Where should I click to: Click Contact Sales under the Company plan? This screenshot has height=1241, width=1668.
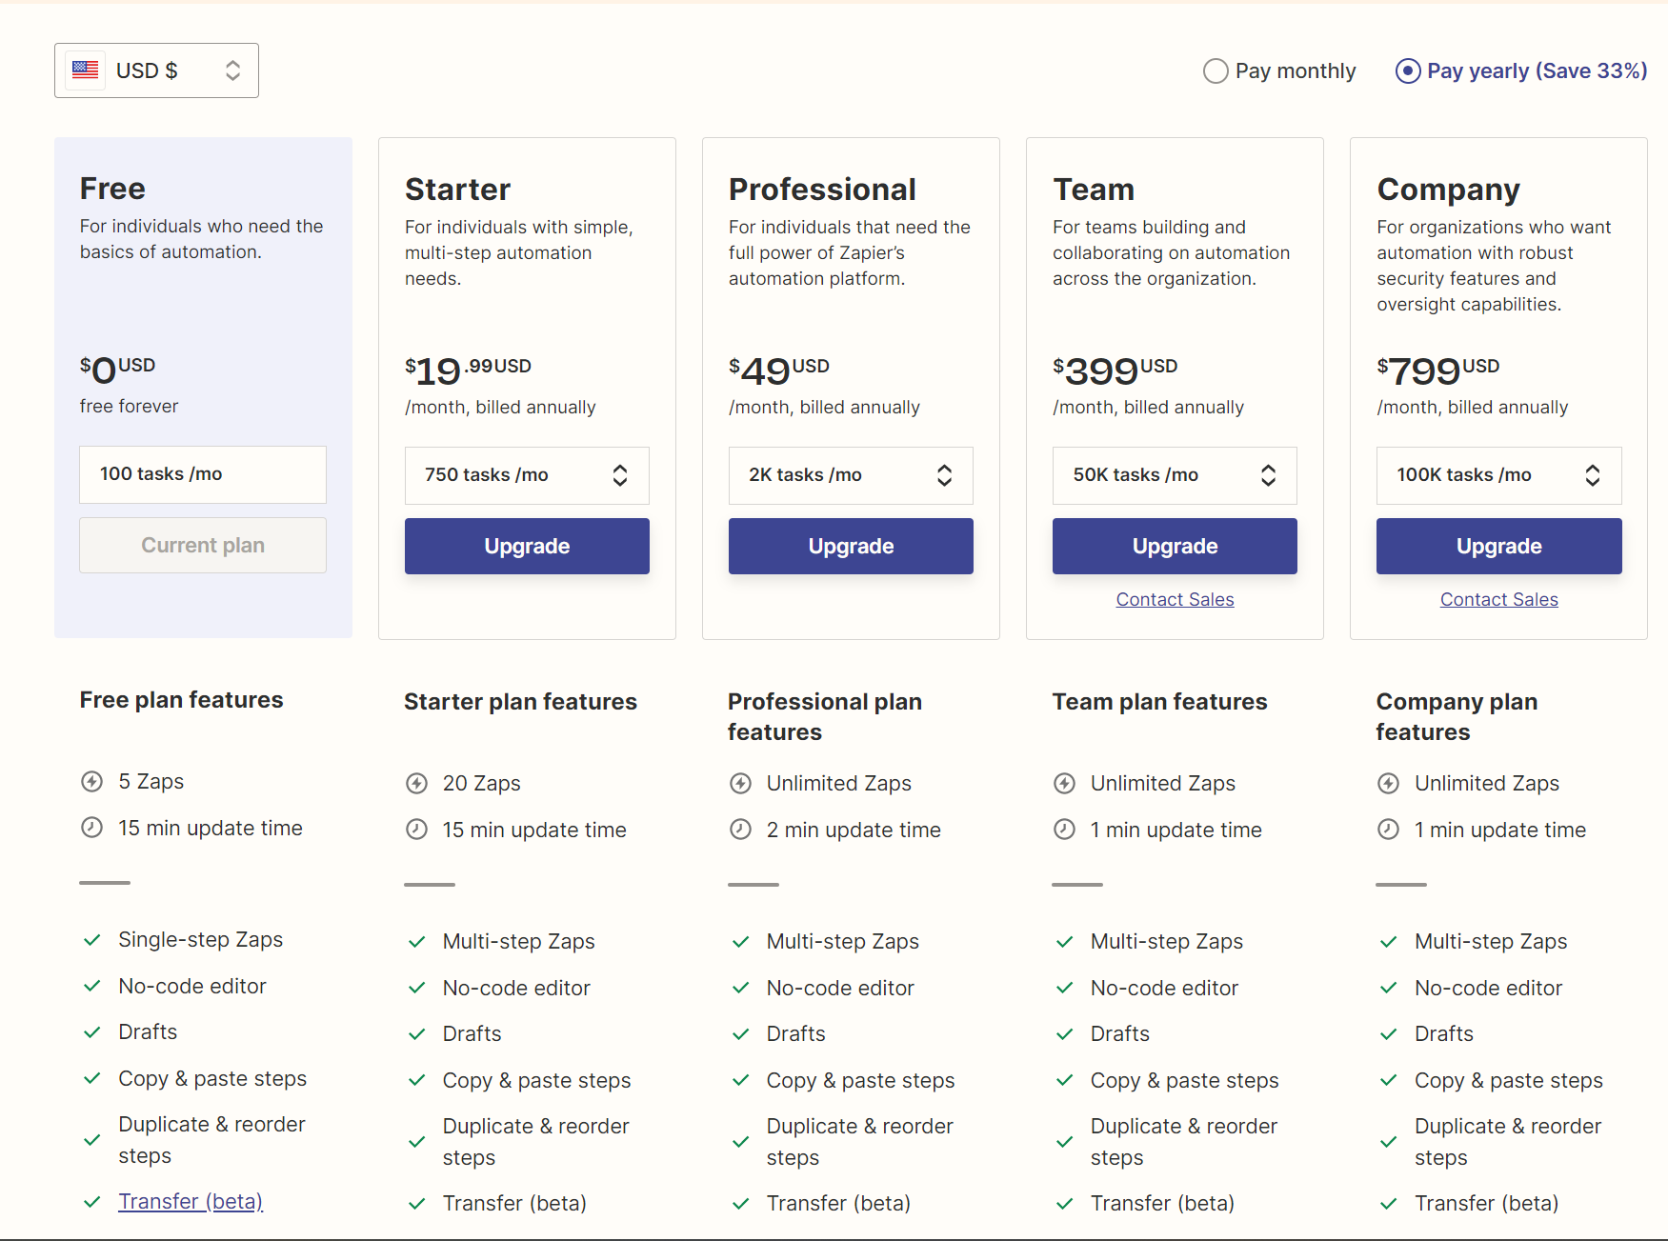click(x=1498, y=599)
